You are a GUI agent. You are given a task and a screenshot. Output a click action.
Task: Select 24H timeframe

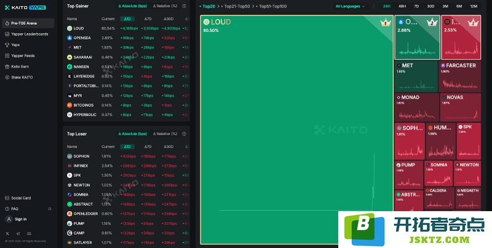[387, 6]
